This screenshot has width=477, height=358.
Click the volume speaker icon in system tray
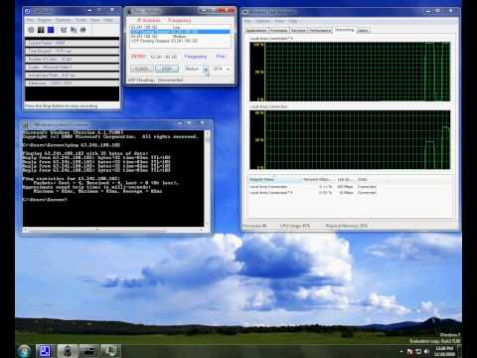[x=427, y=351]
